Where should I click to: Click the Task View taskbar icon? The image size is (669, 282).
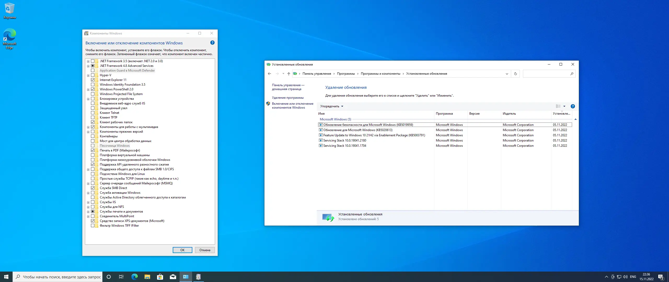(x=121, y=277)
